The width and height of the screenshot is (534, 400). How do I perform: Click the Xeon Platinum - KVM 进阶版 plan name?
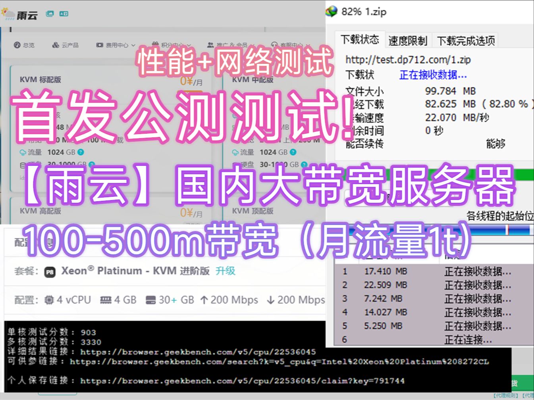pos(135,271)
